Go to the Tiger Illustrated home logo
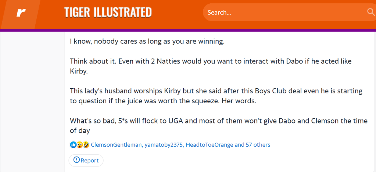Screen dimensions: 376x172 (x=108, y=12)
